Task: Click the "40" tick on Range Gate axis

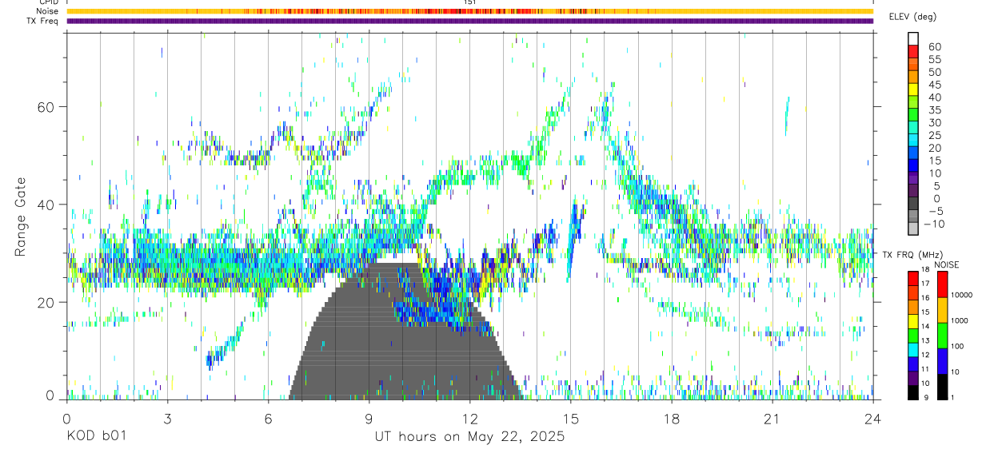Action: 46,205
